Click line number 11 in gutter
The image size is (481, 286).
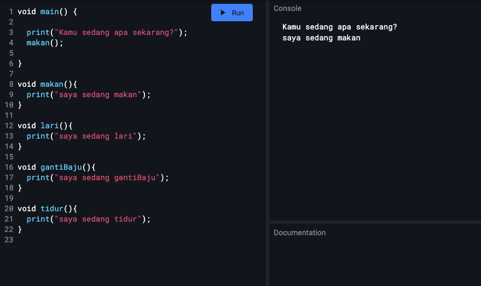pyautogui.click(x=9, y=115)
